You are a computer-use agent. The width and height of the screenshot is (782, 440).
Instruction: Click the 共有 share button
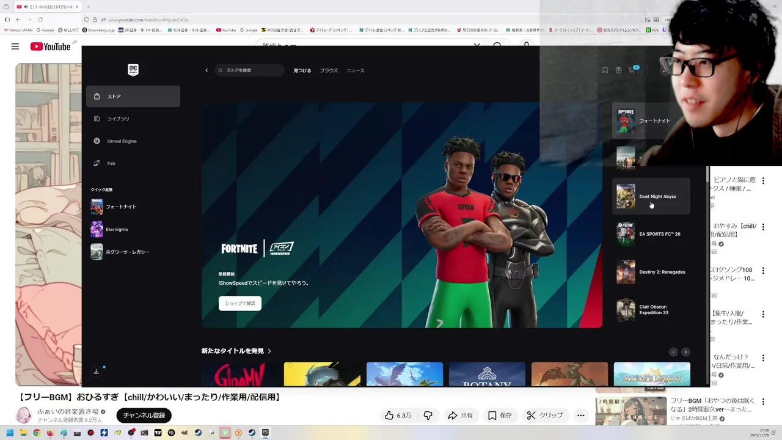460,416
